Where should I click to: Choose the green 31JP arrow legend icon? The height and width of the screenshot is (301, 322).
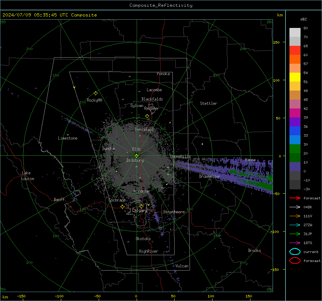[x=295, y=234]
